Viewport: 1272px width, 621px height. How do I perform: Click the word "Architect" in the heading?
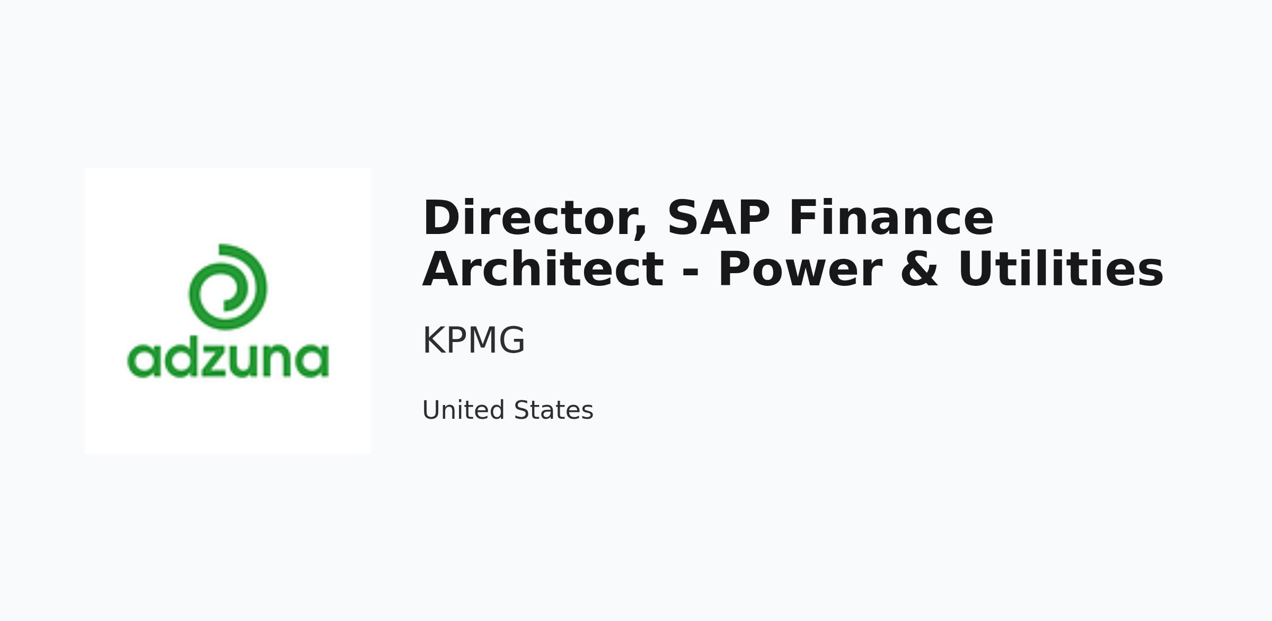543,269
